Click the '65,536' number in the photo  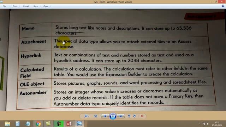[184, 28]
